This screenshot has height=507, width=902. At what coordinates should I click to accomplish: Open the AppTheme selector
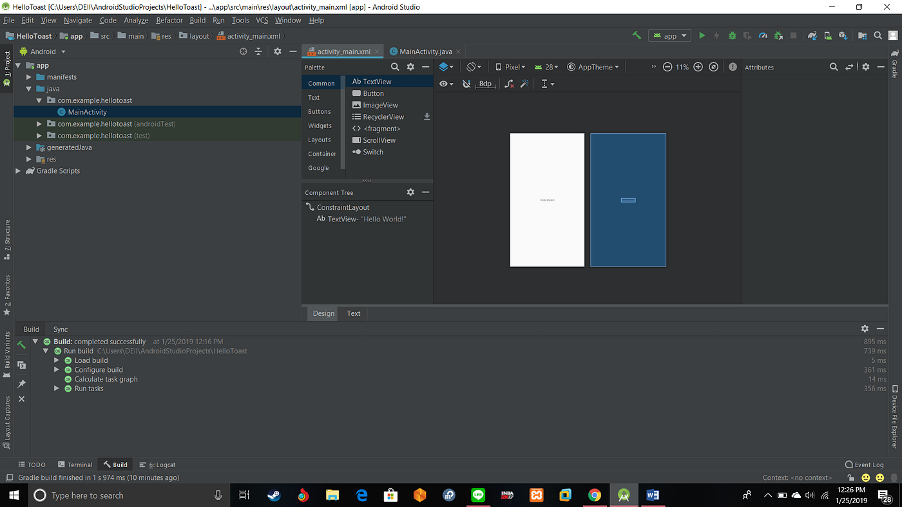click(x=592, y=66)
